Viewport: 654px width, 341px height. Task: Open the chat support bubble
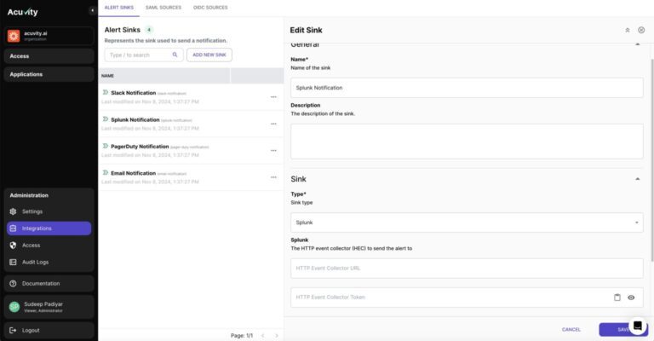[x=638, y=326]
